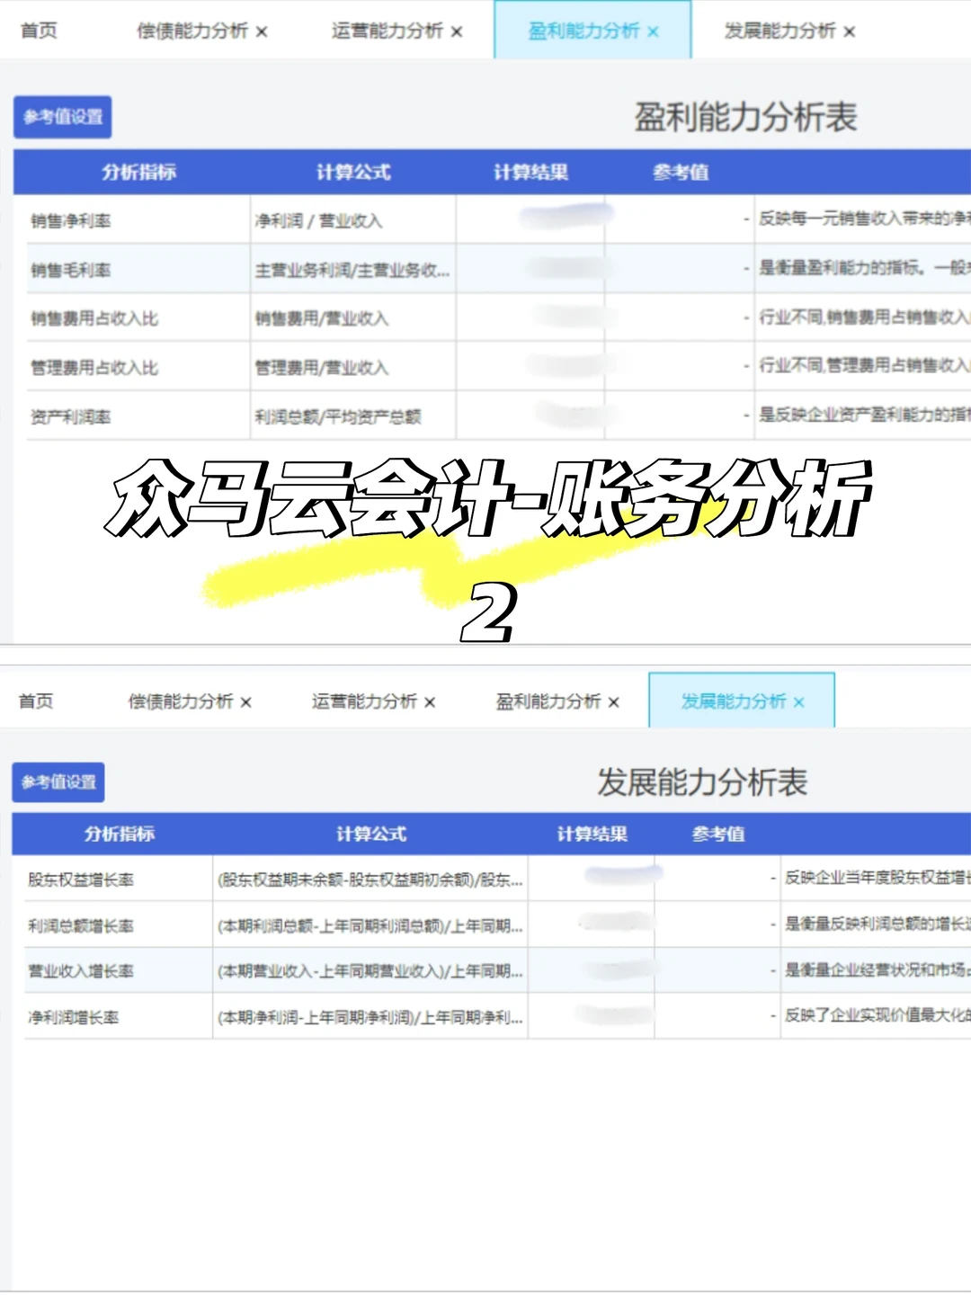Screen dimensions: 971x1295
Task: Click description 是衡量反映利润总额的增长
Action: [877, 924]
